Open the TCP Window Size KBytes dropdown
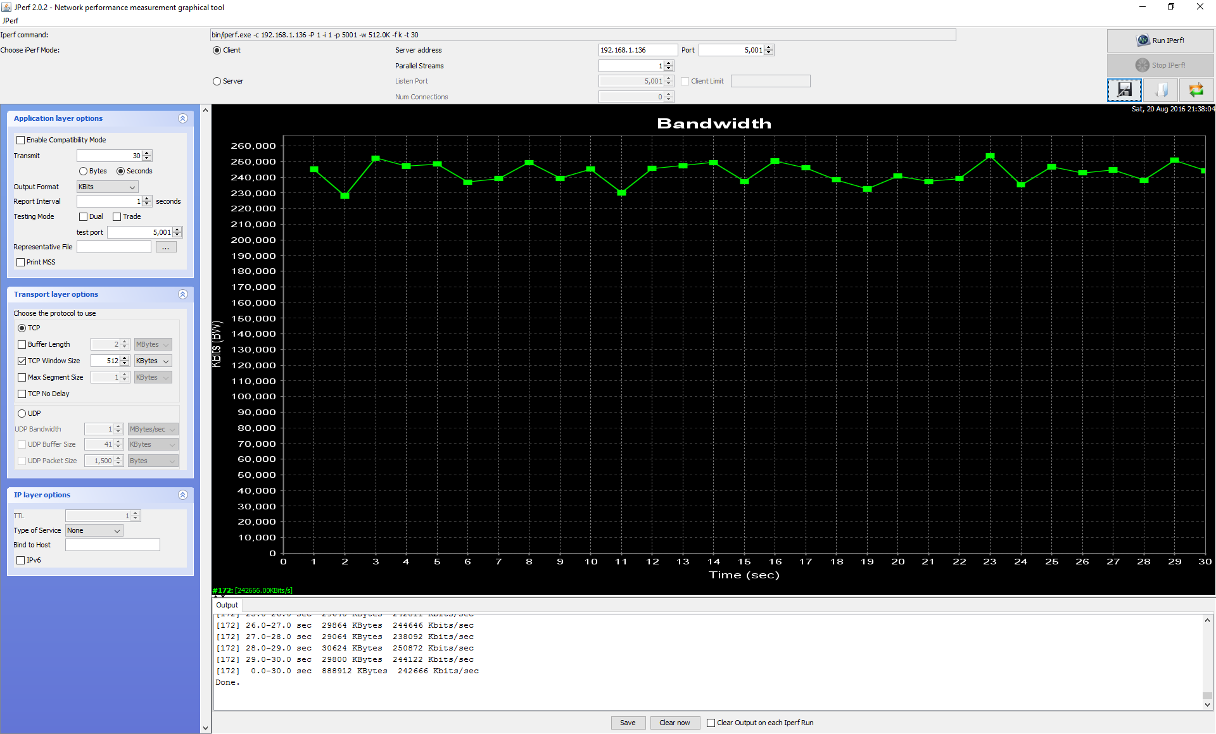 pos(153,361)
